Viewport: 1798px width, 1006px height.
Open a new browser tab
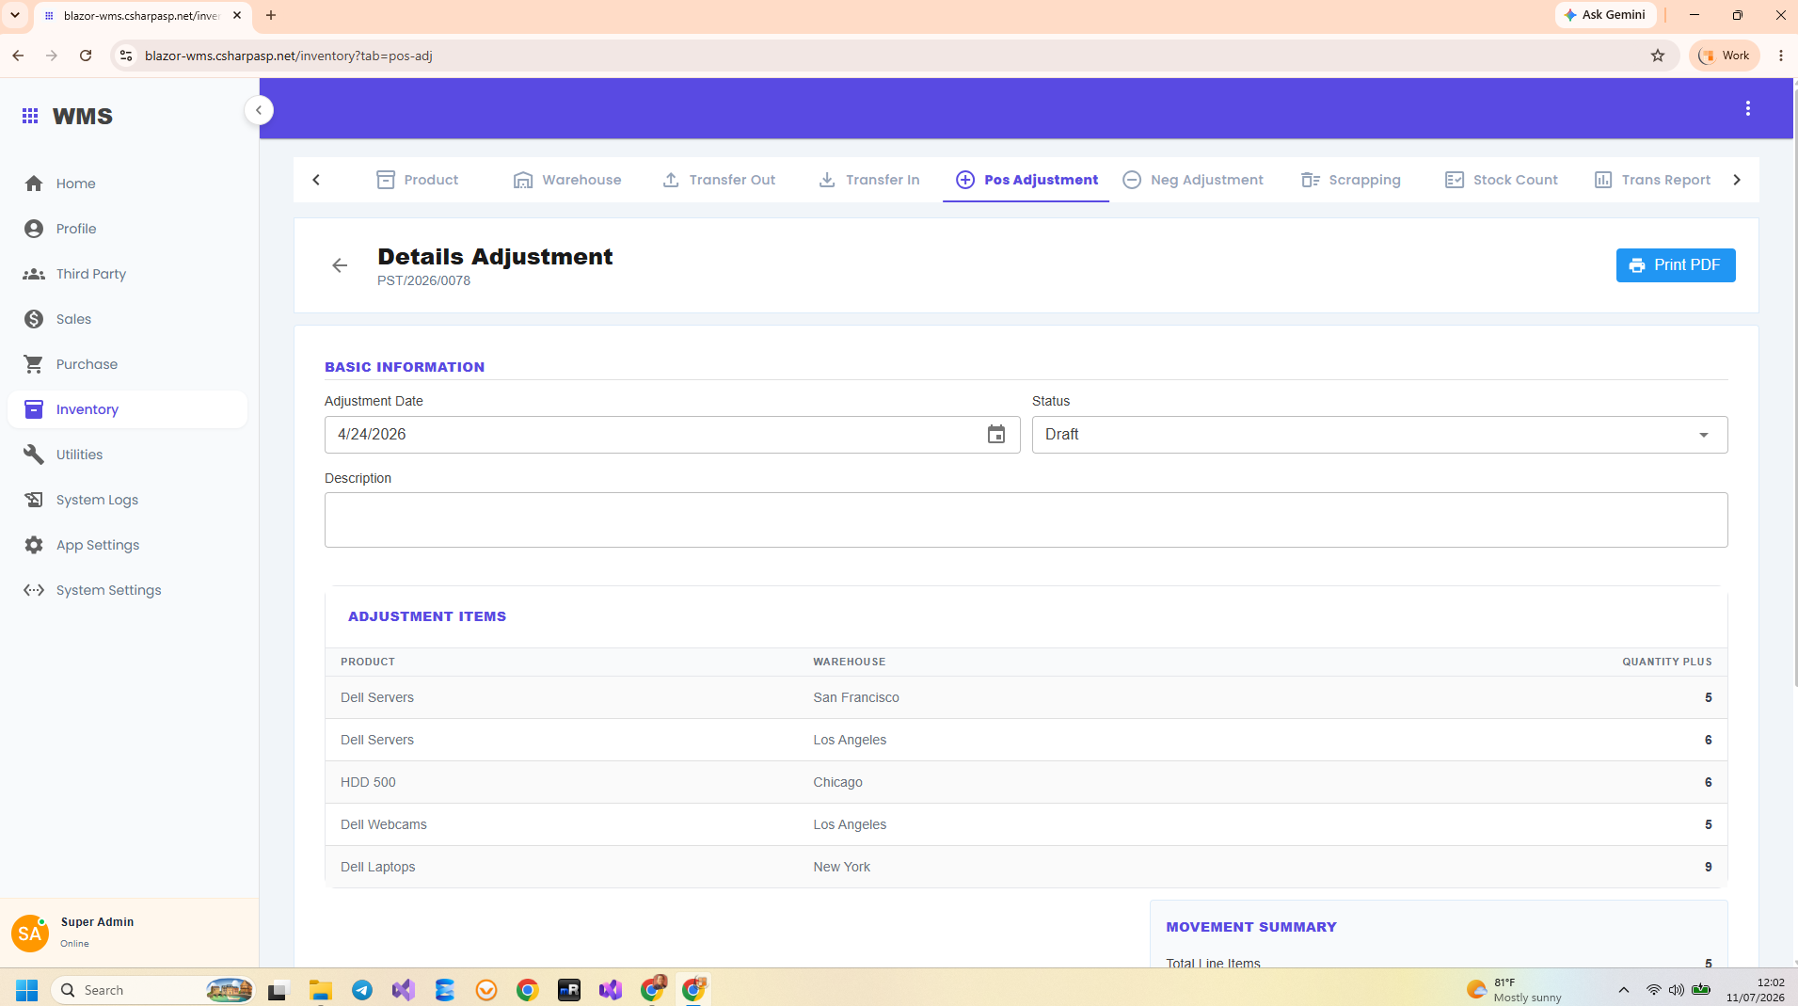[x=271, y=15]
